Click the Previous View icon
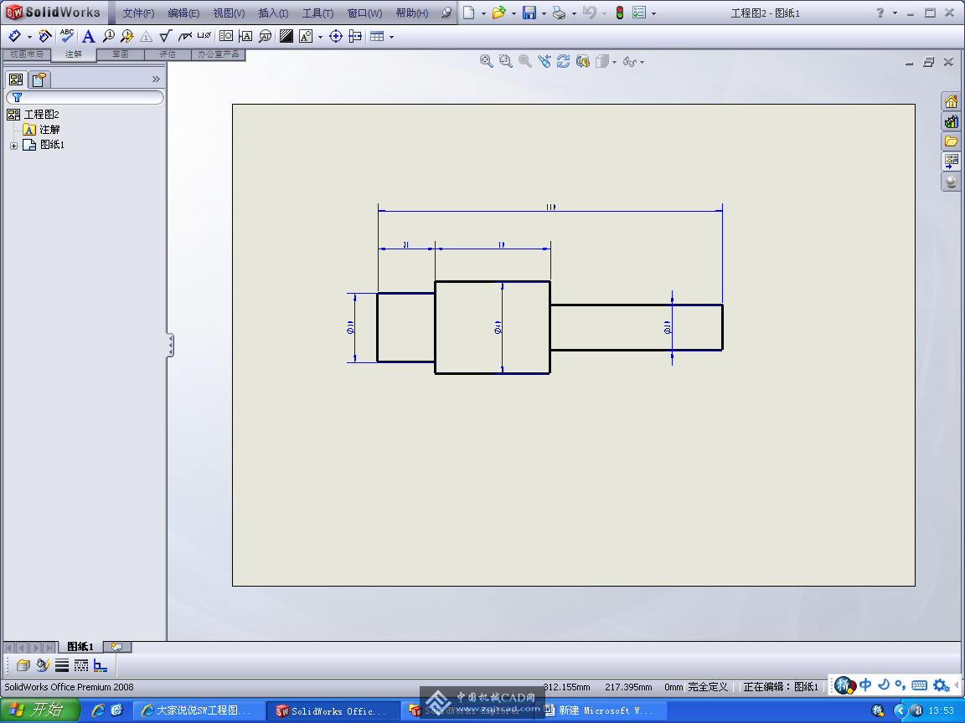The width and height of the screenshot is (965, 723). click(544, 61)
